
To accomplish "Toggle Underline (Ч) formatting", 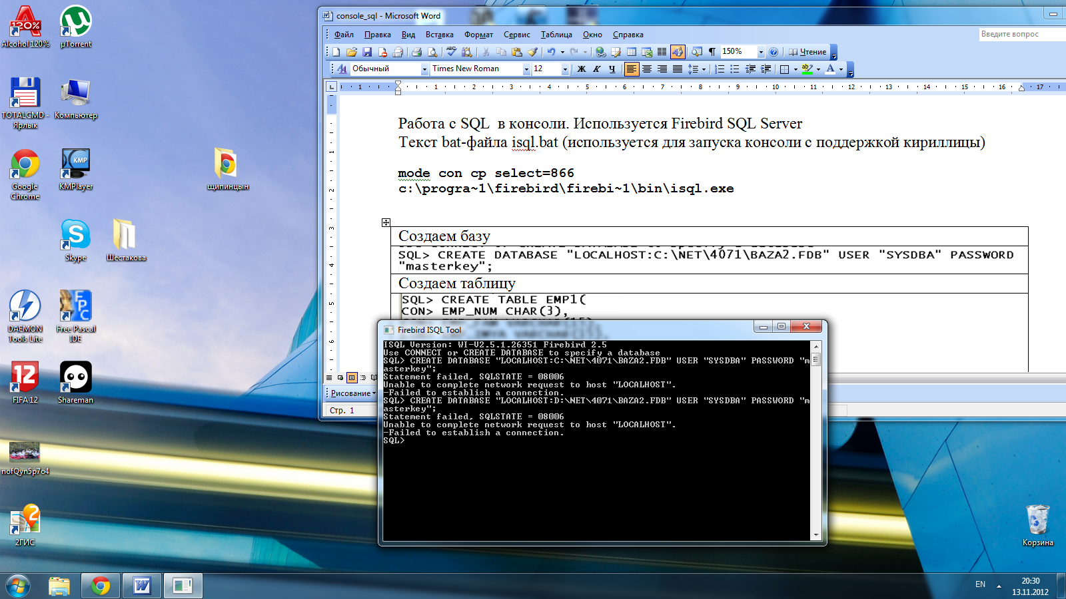I will coord(612,69).
